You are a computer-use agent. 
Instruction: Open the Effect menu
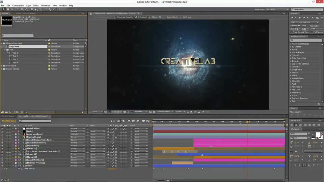pyautogui.click(x=36, y=6)
